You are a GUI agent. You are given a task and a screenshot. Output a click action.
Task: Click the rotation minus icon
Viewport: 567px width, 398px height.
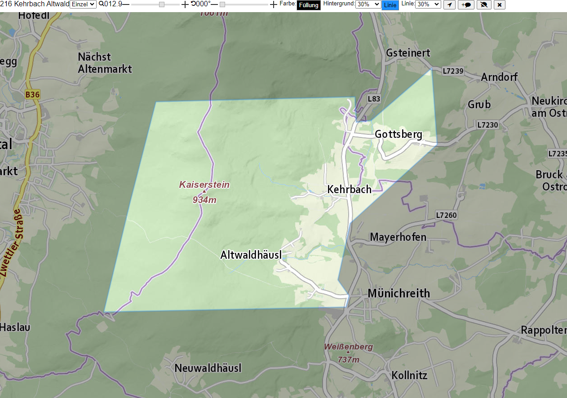pos(214,4)
